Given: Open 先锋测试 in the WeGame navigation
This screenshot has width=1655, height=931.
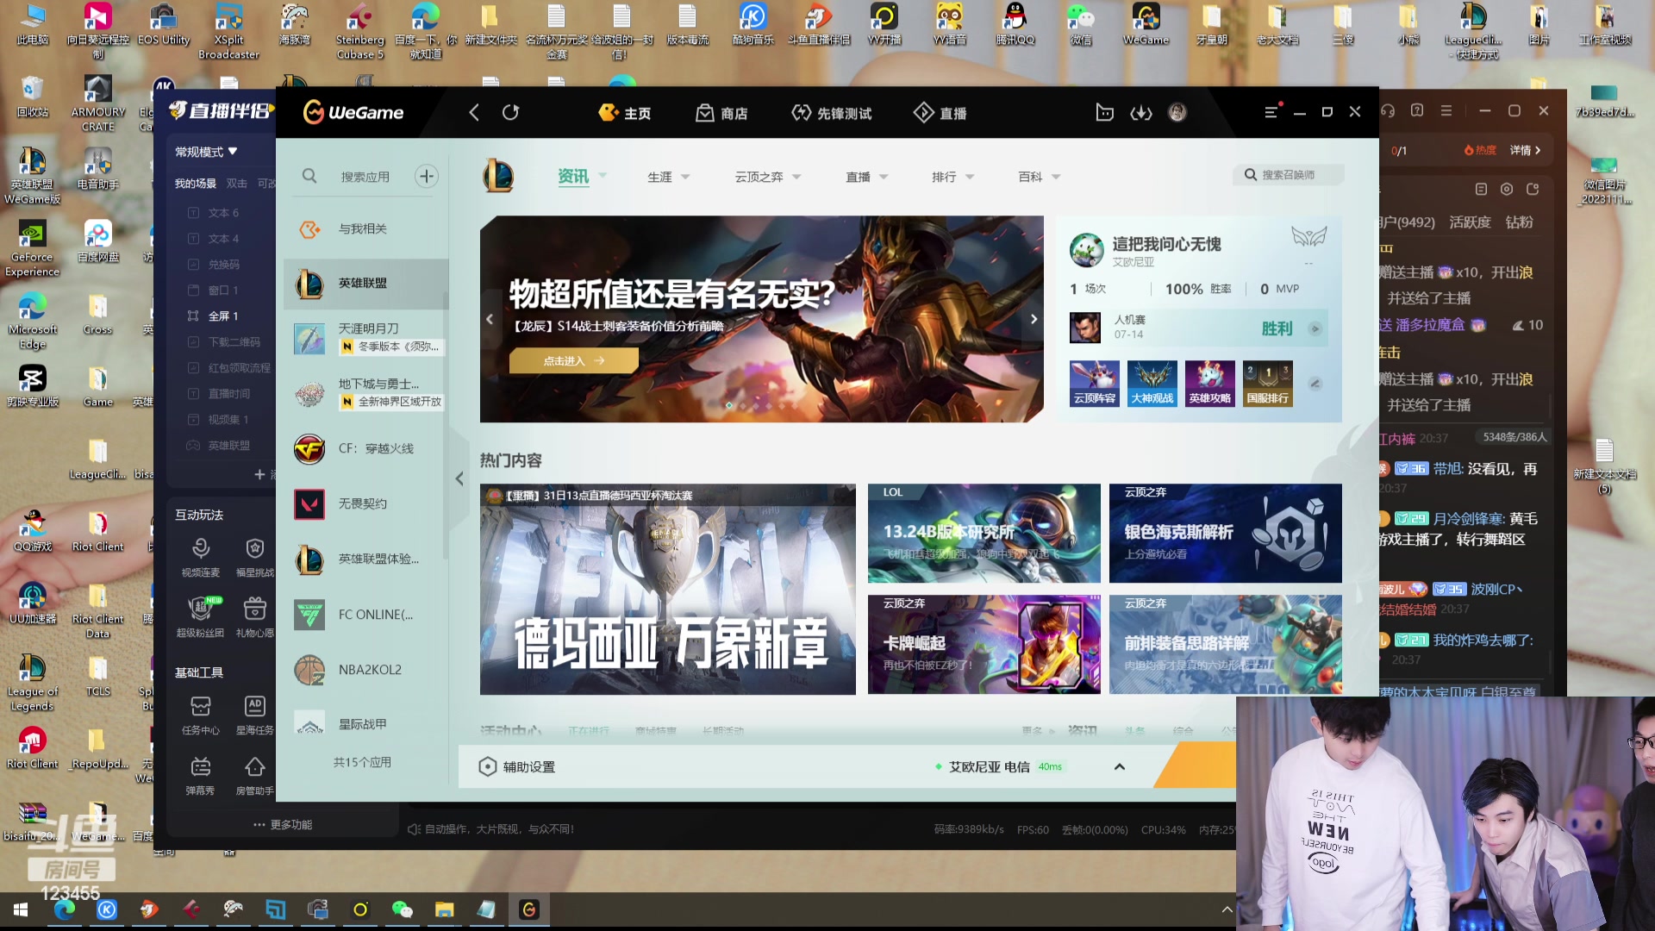Looking at the screenshot, I should click(831, 113).
